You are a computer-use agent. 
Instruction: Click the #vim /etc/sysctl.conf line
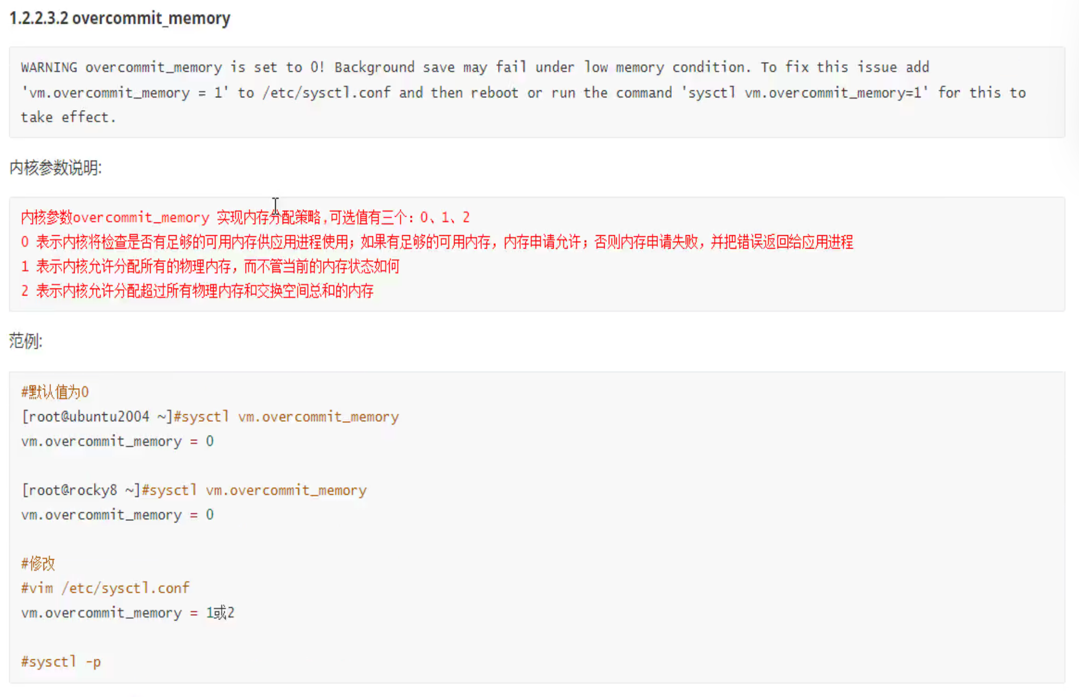coord(105,588)
